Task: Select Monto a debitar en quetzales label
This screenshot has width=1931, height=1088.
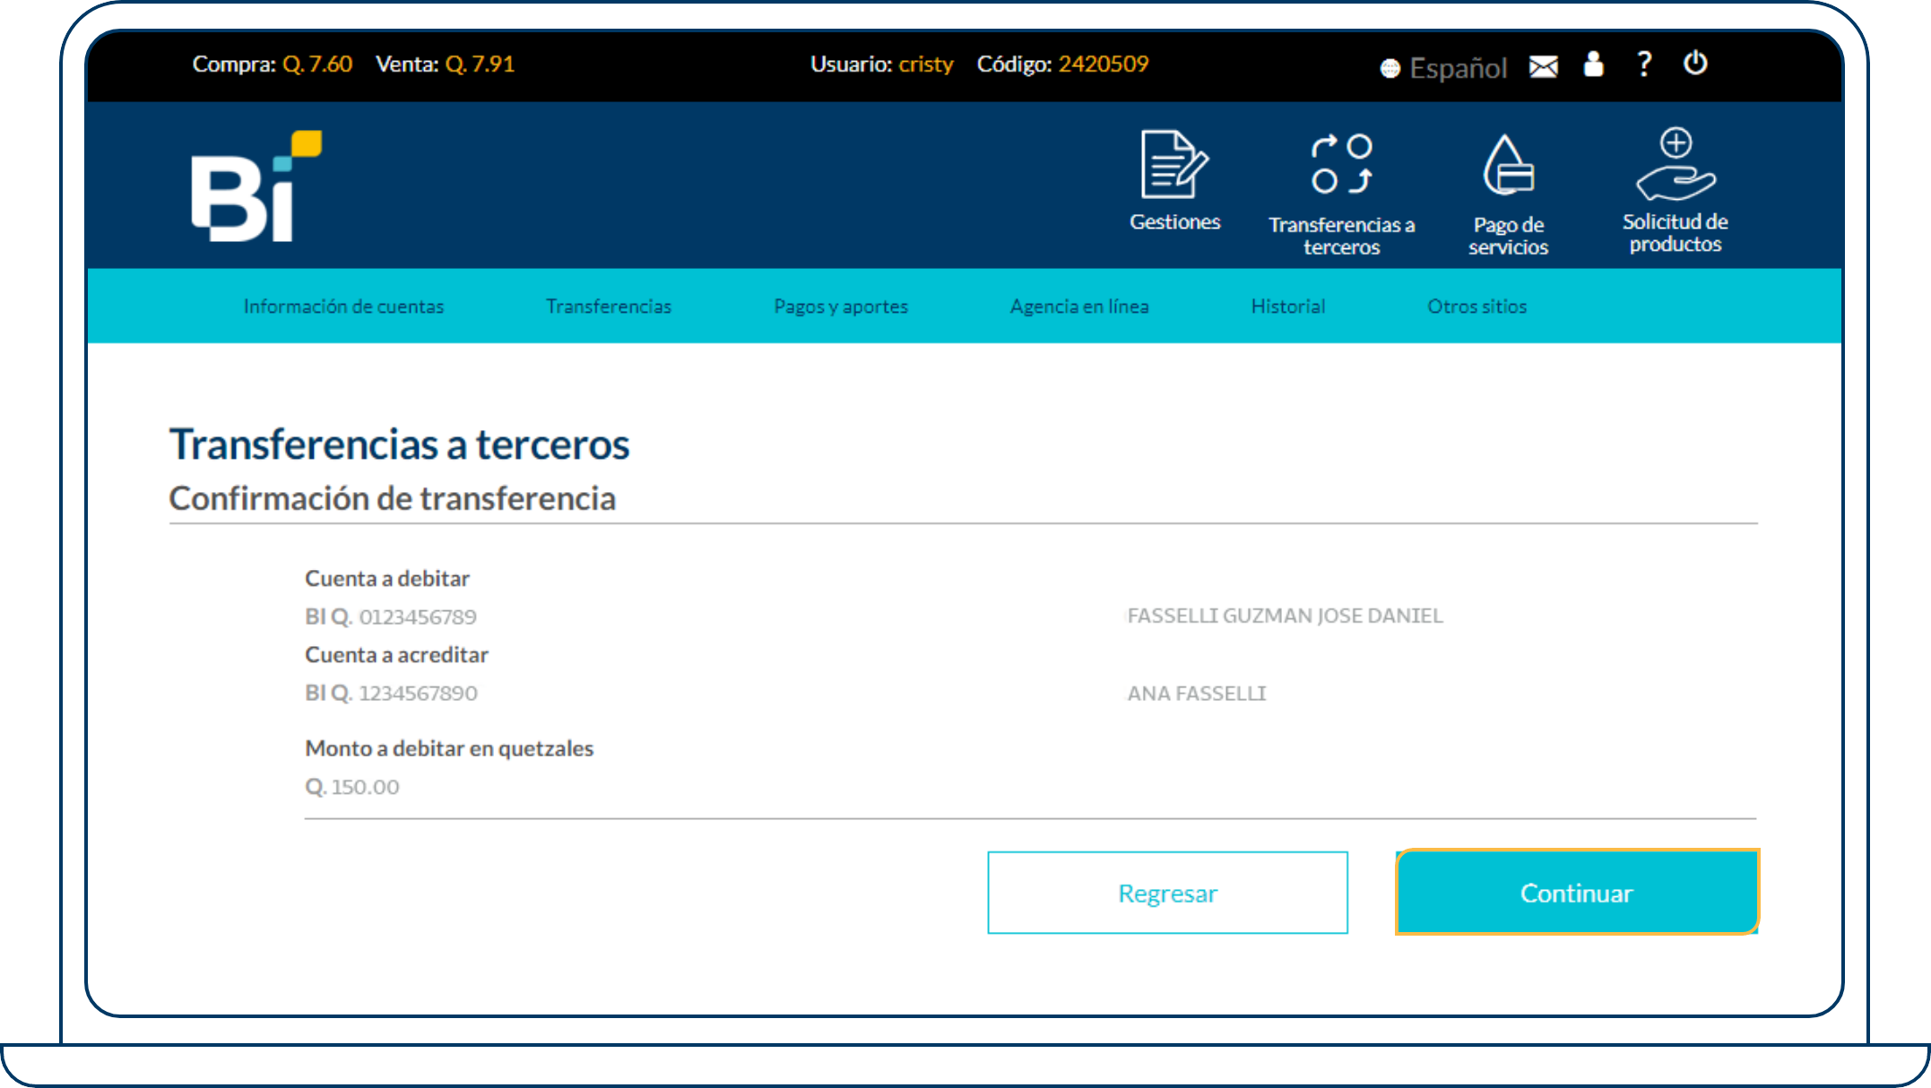Action: 449,748
